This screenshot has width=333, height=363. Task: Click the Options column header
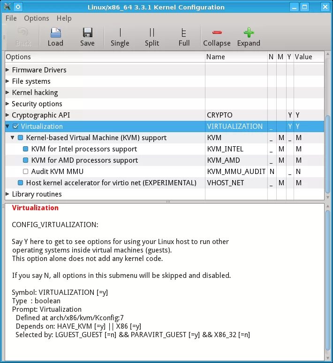pyautogui.click(x=105, y=57)
